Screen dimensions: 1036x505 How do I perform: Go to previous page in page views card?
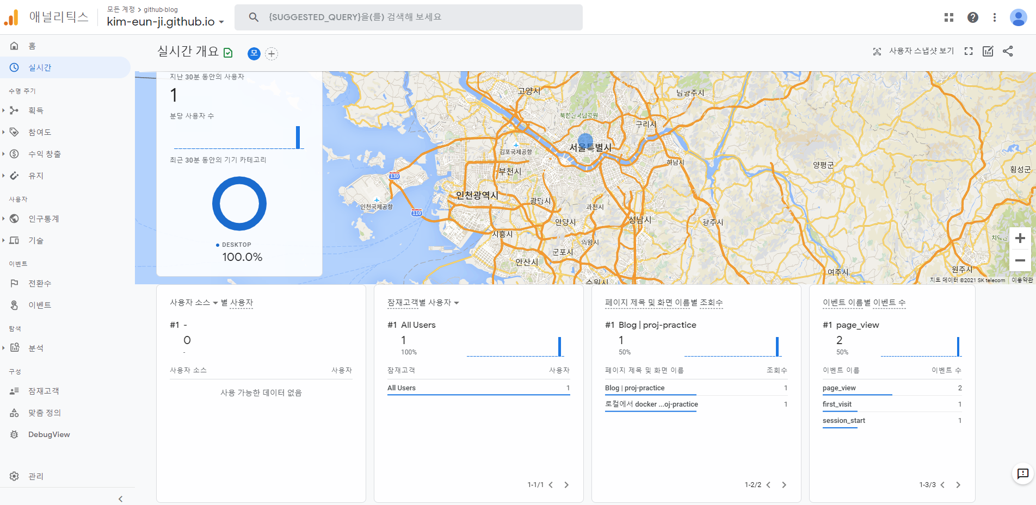tap(768, 485)
